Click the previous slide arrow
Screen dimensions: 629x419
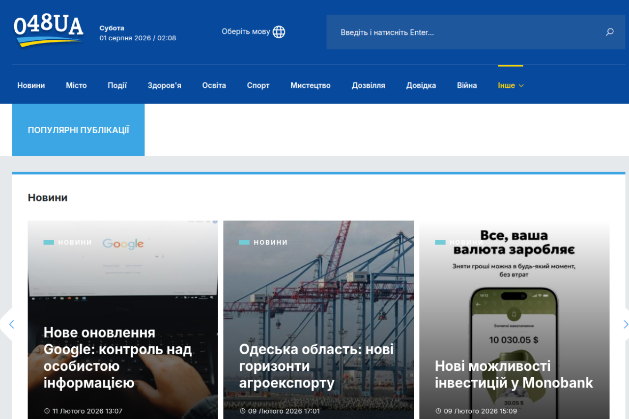point(11,324)
